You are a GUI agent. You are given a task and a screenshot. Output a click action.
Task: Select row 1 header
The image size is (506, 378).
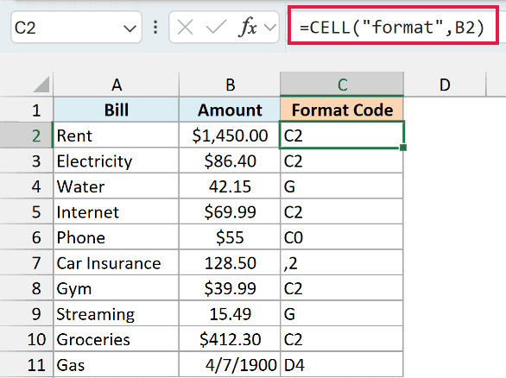coord(27,110)
